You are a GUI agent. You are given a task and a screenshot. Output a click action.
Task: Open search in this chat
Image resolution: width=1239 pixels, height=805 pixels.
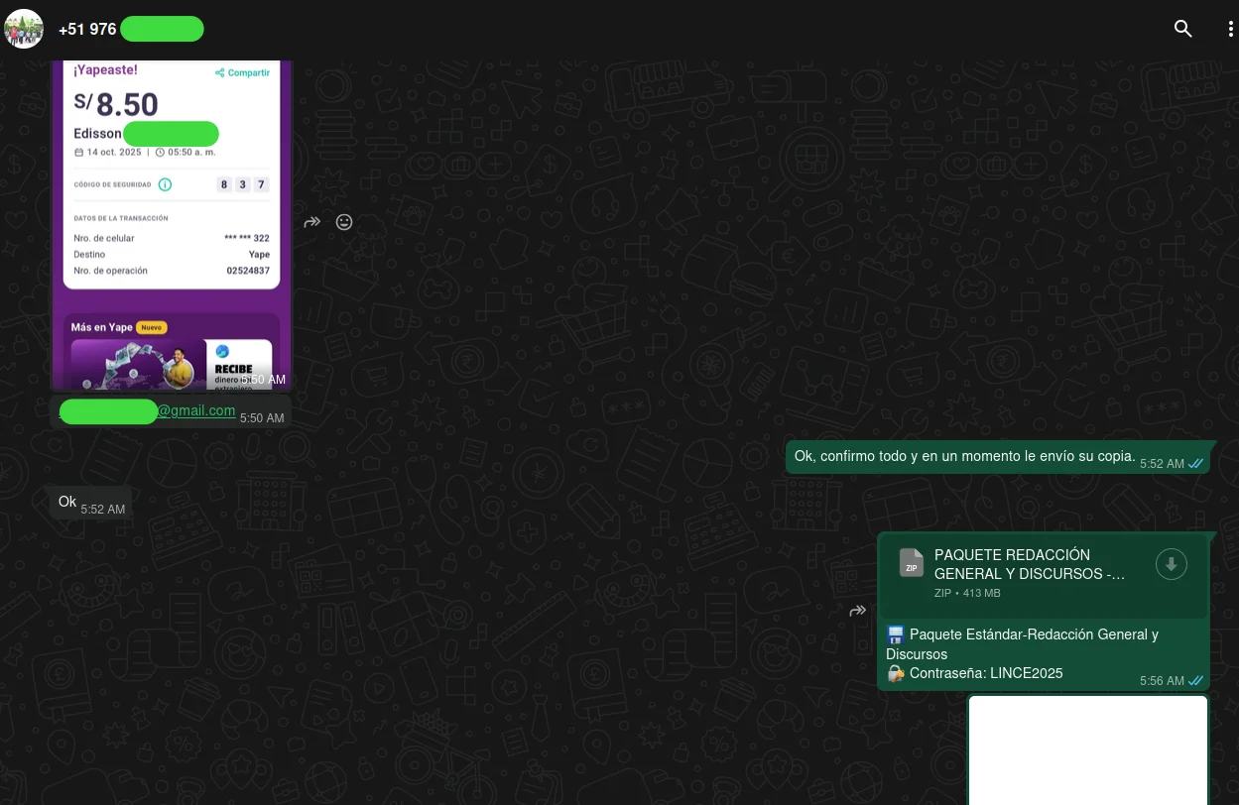click(1182, 29)
